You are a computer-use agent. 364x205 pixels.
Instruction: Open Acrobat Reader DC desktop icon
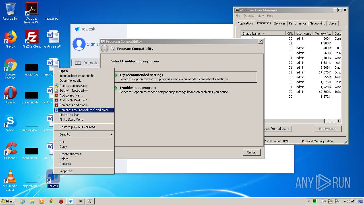[x=32, y=13]
